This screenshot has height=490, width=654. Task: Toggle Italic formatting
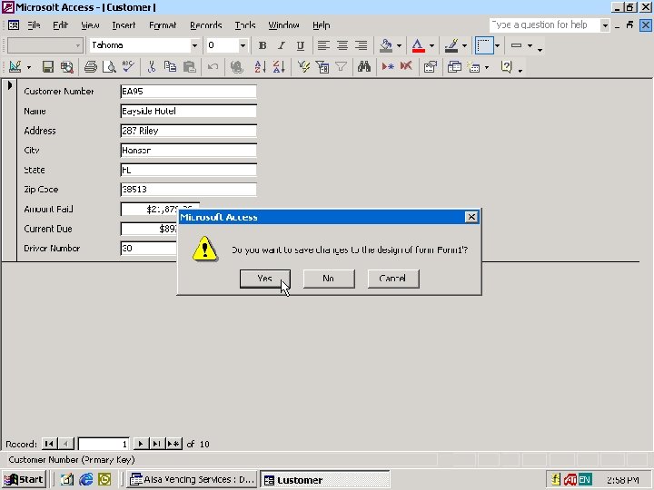click(x=281, y=45)
